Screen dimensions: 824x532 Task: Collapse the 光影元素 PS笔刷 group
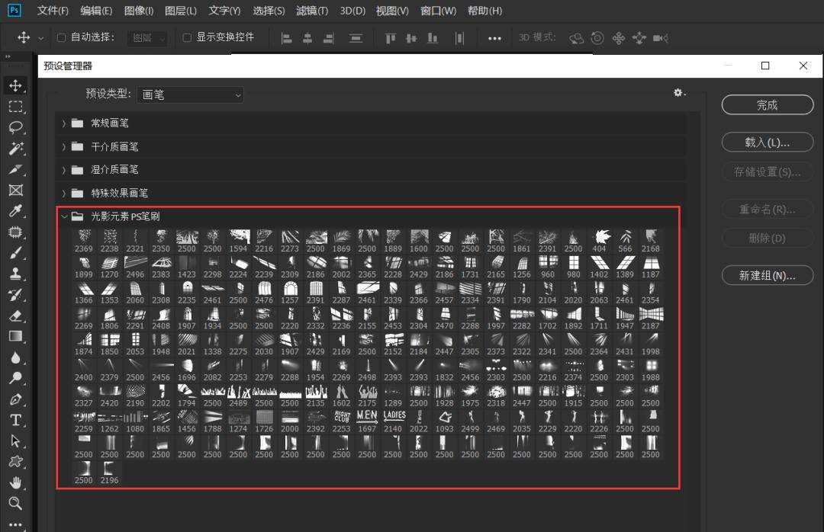pos(64,216)
